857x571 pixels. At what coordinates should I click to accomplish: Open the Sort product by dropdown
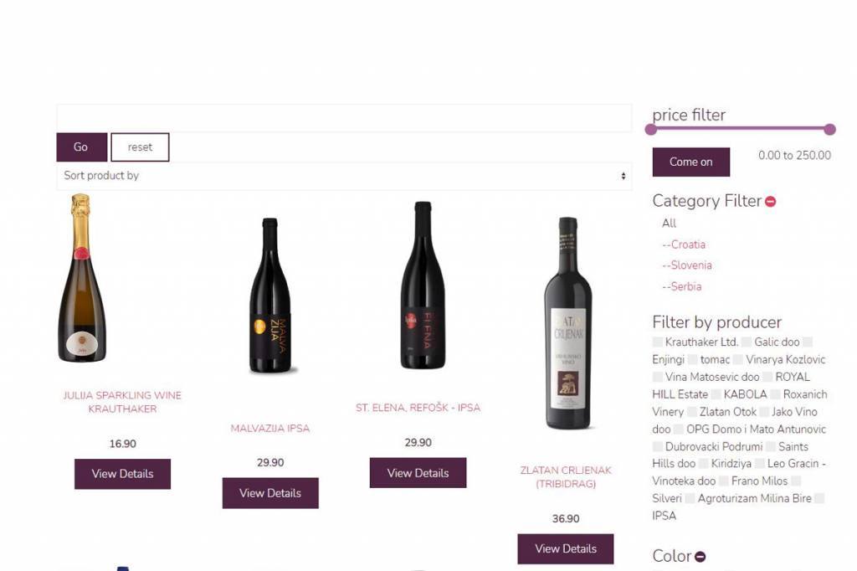pos(344,176)
